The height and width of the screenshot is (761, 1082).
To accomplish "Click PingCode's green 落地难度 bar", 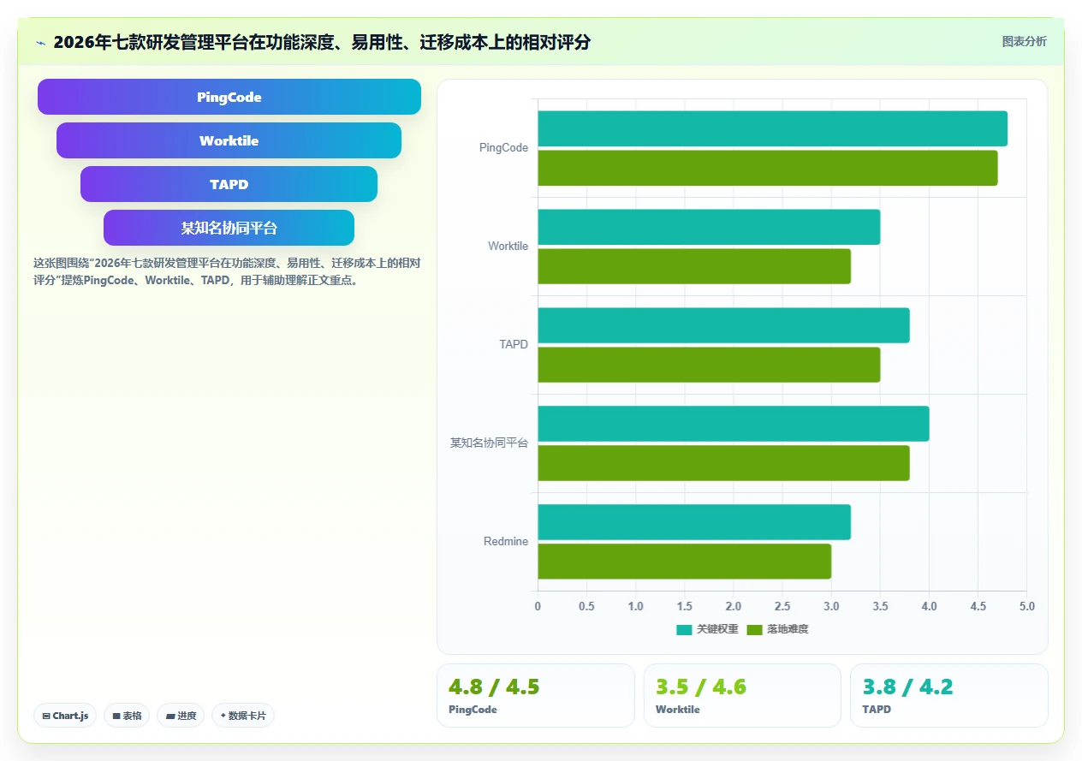I will point(768,168).
